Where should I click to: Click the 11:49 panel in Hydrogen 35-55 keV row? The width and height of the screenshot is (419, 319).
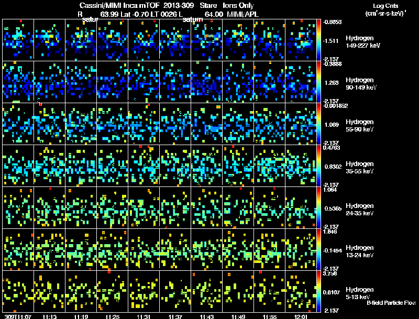[238, 165]
